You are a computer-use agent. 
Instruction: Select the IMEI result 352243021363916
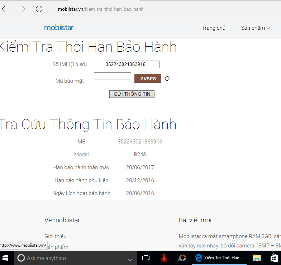(x=140, y=142)
